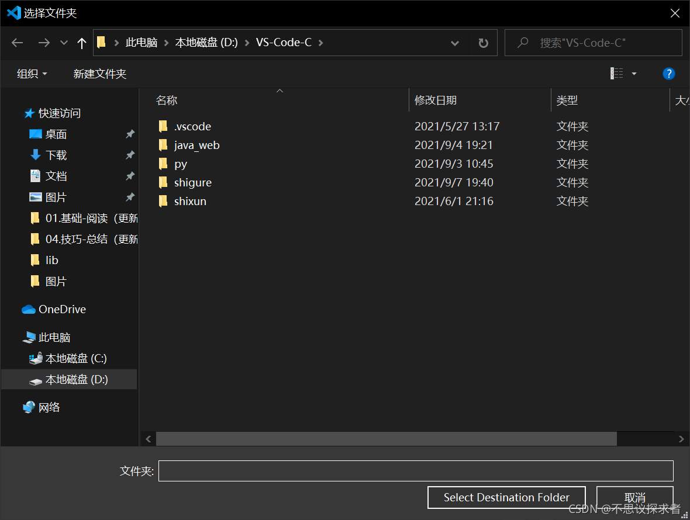Open 桌面 in quick access

tap(56, 134)
